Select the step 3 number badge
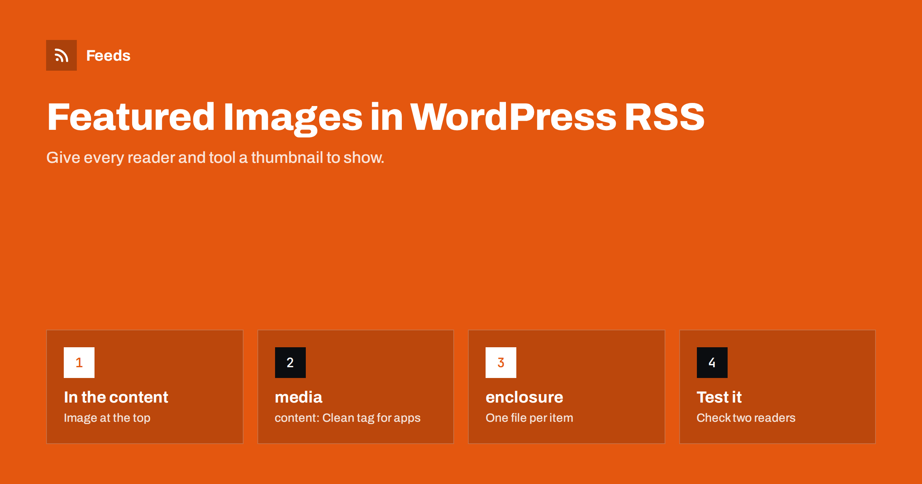 (x=501, y=363)
